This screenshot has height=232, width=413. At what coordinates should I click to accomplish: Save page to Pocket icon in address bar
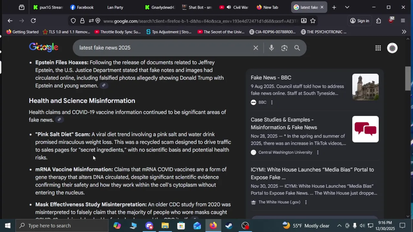click(x=304, y=21)
